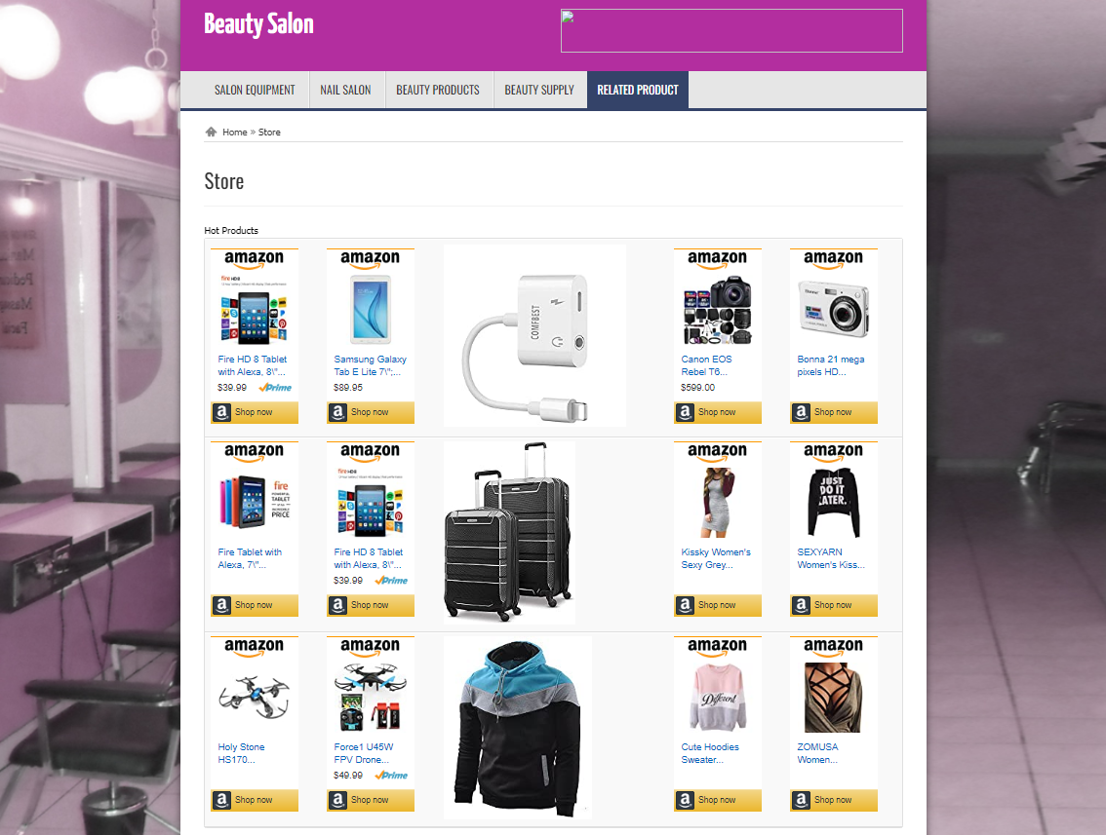Go to the Home breadcrumb link
Screen dimensions: 1106x835
(x=235, y=132)
